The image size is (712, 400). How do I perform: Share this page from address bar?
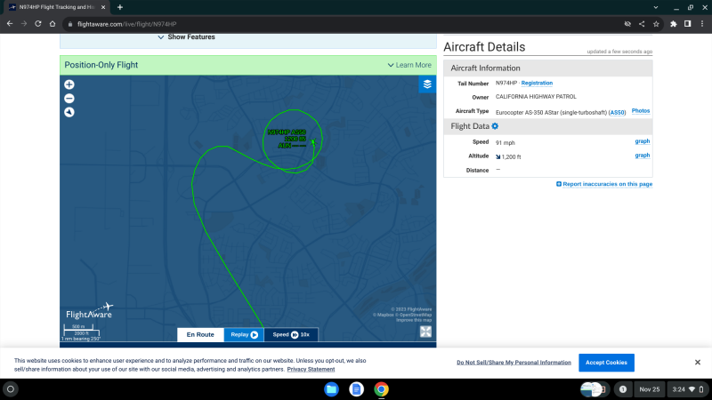[642, 24]
